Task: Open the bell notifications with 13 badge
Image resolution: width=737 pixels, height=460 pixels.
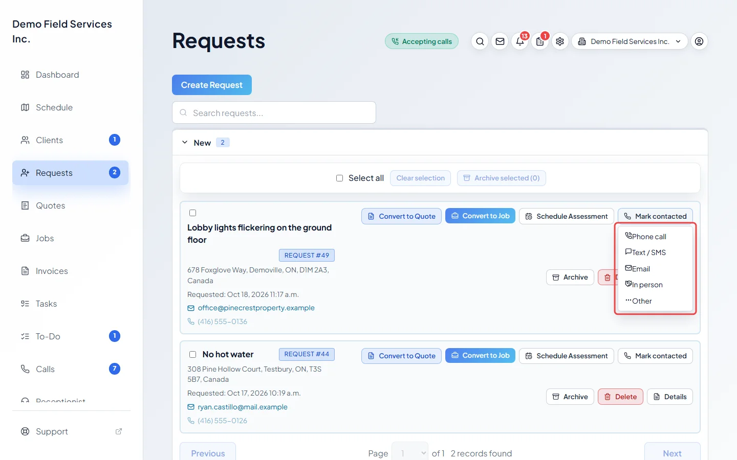Action: [x=520, y=41]
